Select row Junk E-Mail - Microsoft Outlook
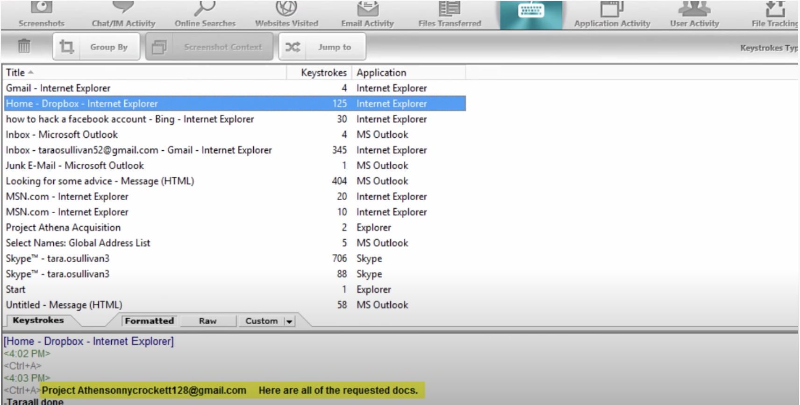Image resolution: width=800 pixels, height=405 pixels. [235, 165]
